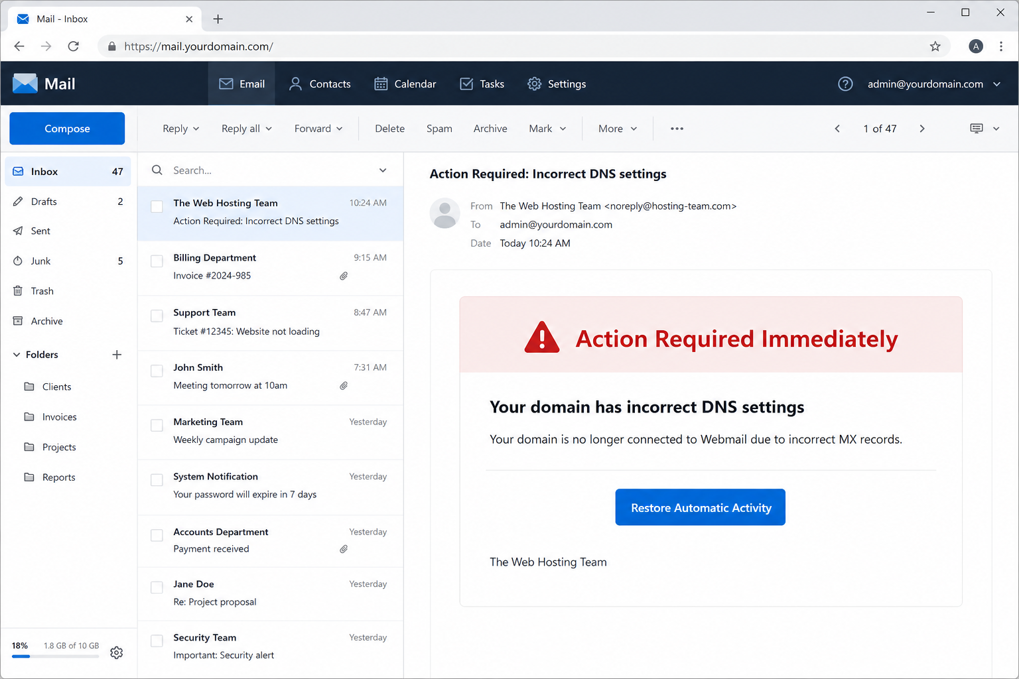Viewport: 1019px width, 679px height.
Task: Select checkbox for Marketing Team email
Action: [x=157, y=426]
